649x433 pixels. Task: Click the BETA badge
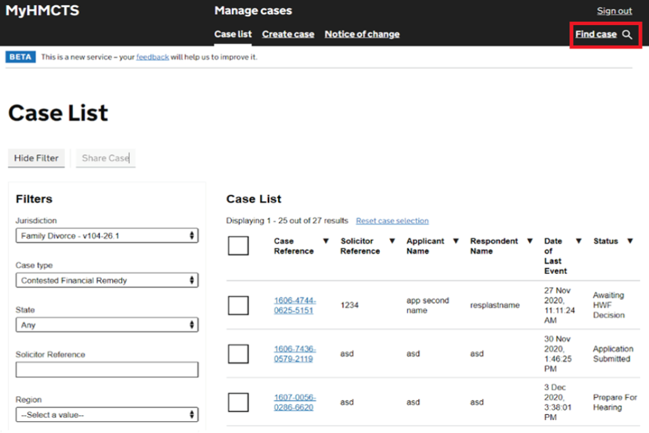click(x=20, y=58)
